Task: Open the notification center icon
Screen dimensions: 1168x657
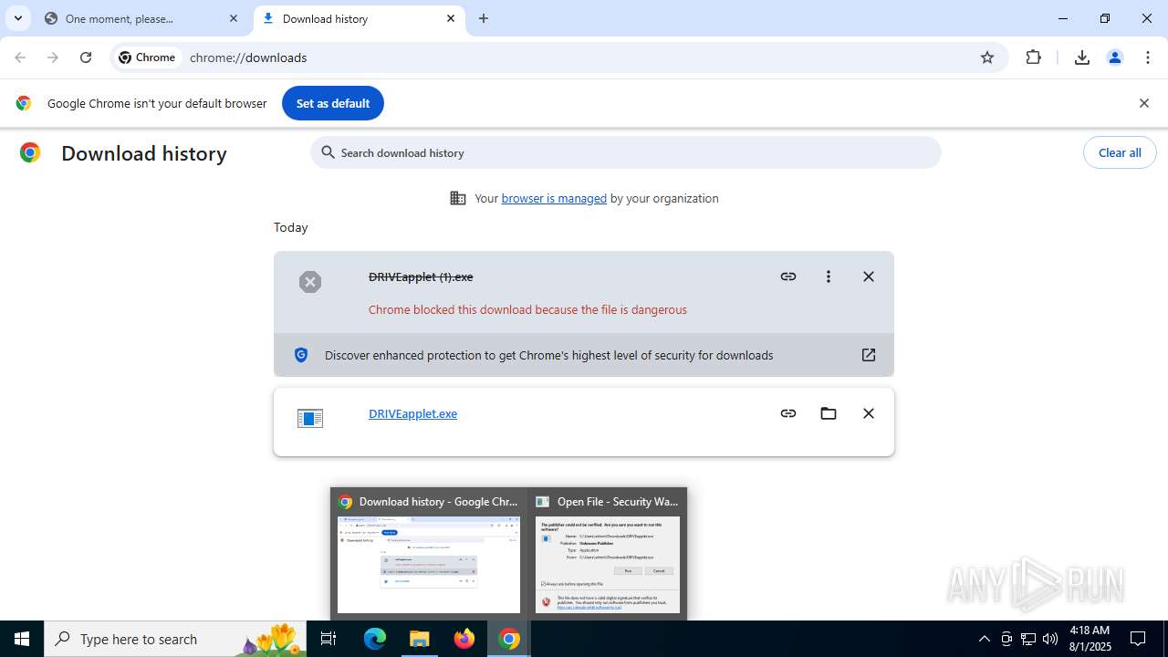Action: pyautogui.click(x=1138, y=639)
